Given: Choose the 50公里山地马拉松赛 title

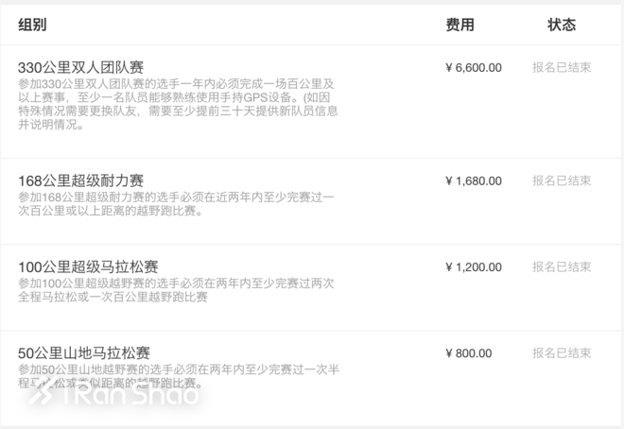Looking at the screenshot, I should 84,353.
